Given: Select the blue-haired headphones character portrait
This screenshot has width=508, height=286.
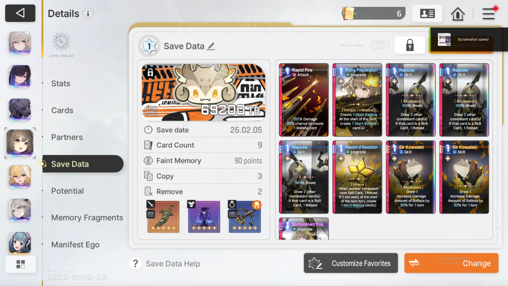Looking at the screenshot, I should click(x=20, y=243).
